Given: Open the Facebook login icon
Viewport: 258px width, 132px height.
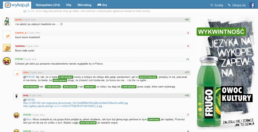Looking at the screenshot, I should click(252, 5).
